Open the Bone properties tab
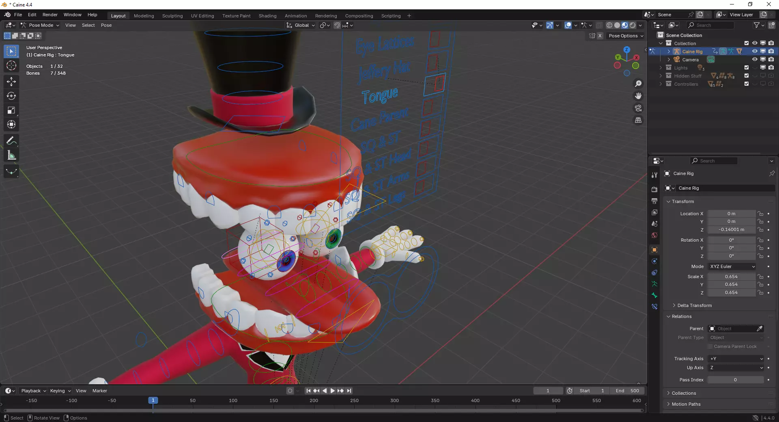This screenshot has width=779, height=422. [x=654, y=295]
